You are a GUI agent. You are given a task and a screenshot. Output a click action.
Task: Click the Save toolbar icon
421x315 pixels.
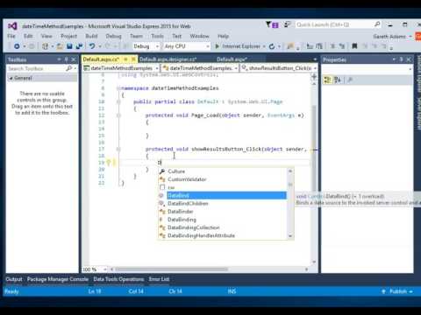(69, 46)
